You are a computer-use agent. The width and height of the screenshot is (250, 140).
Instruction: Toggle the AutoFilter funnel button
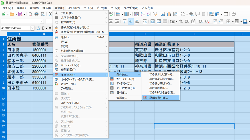point(155,14)
